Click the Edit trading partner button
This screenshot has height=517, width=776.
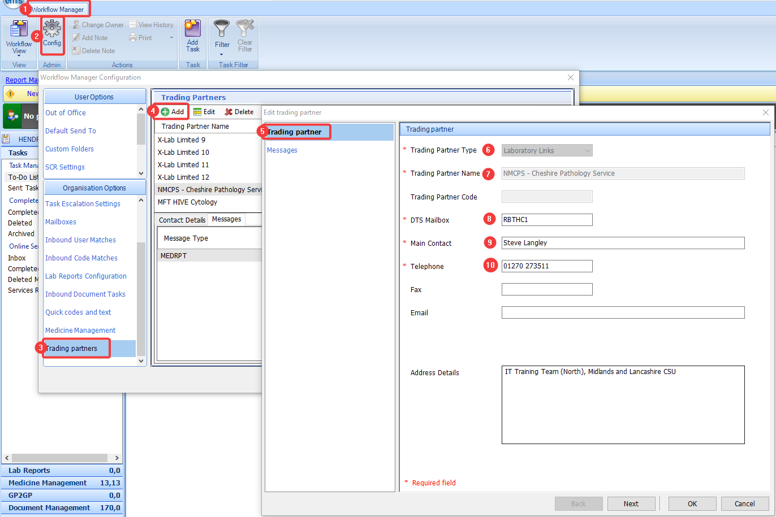click(204, 112)
